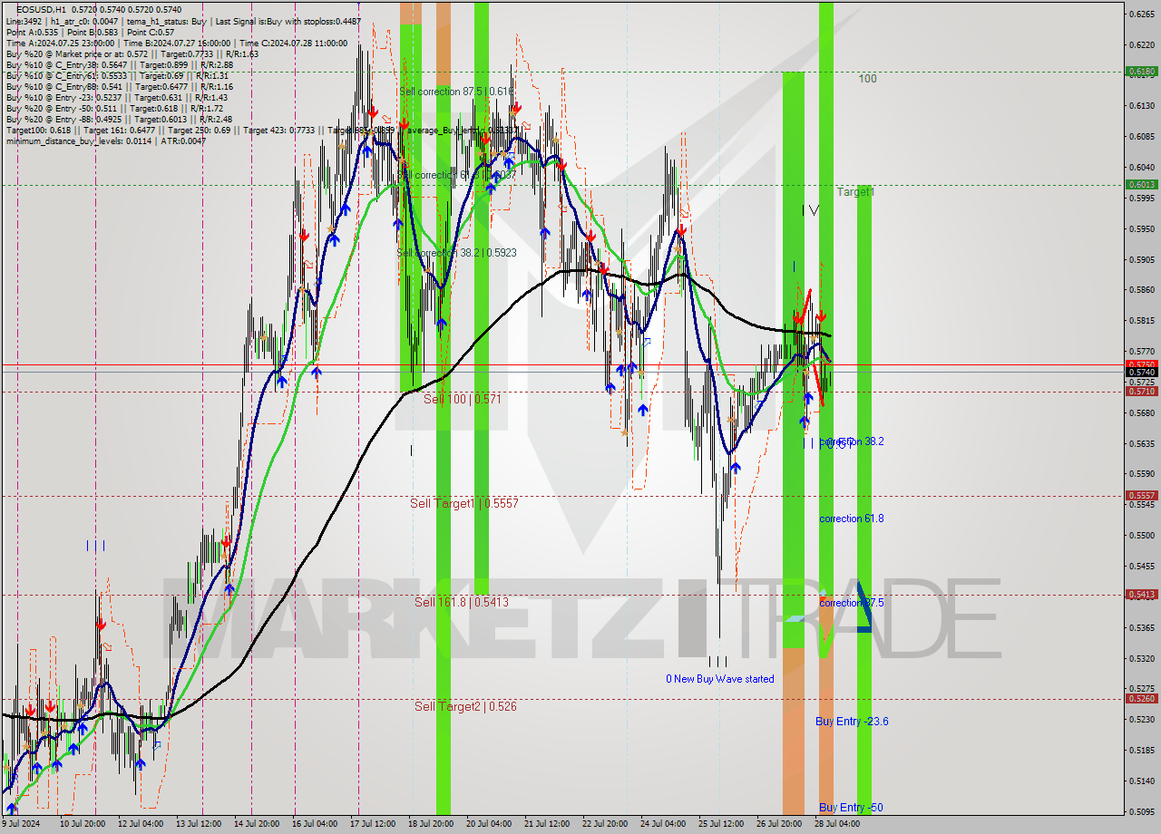Screen dimensions: 1161x834
Task: Click the '0 New Buy Wave started' annotation
Action: coord(720,679)
